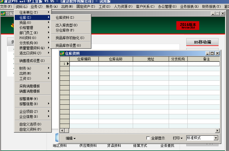Expand the 部门员工(E) submenu
This screenshot has height=151, width=229.
click(x=33, y=33)
